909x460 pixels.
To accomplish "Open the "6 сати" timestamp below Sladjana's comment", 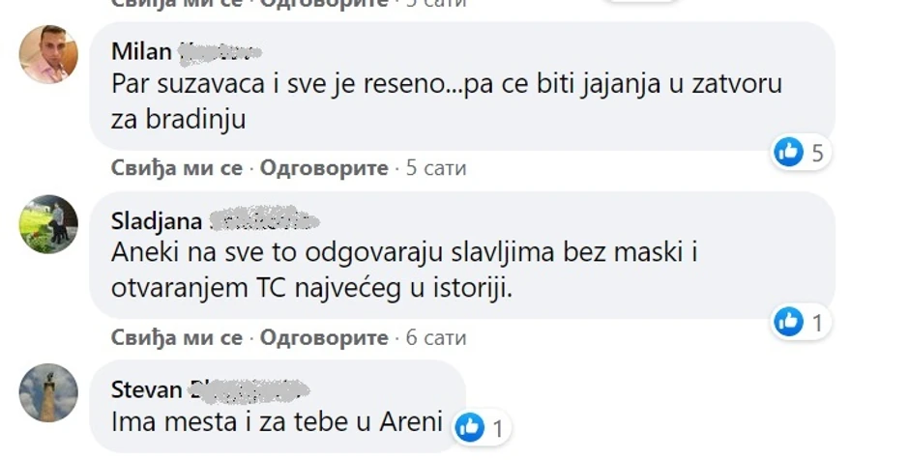I will 435,338.
